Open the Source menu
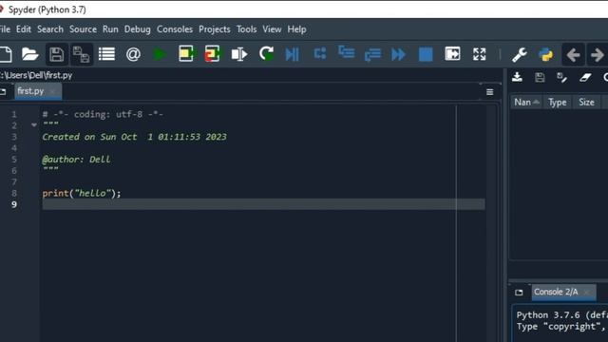This screenshot has height=342, width=608. click(x=83, y=29)
